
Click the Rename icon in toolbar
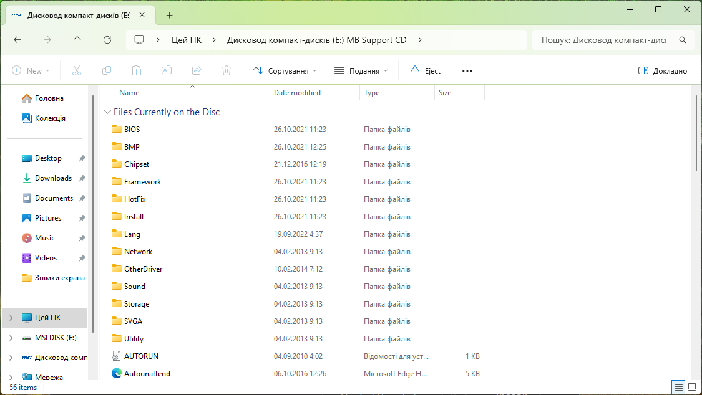[167, 70]
